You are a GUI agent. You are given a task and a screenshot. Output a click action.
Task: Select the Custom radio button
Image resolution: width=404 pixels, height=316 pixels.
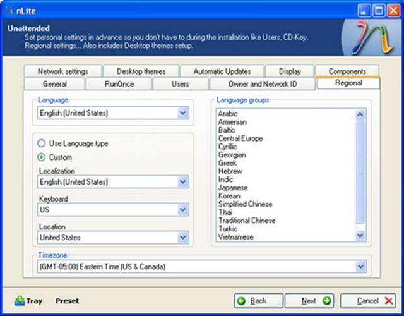(42, 157)
